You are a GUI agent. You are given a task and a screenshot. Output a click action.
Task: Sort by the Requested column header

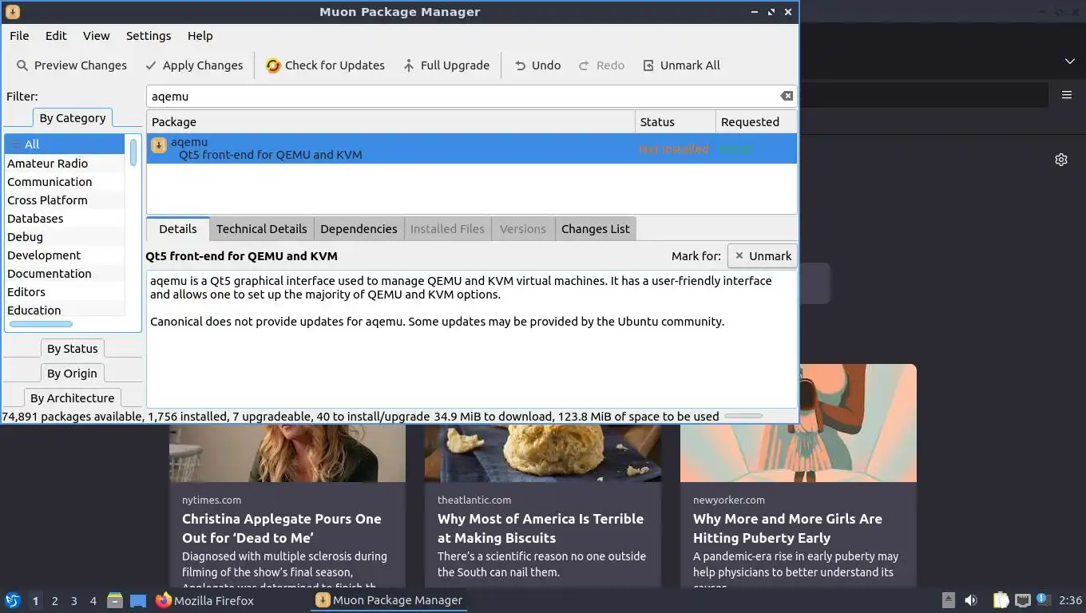coord(756,122)
